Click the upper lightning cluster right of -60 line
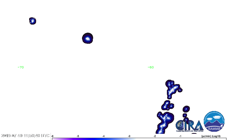This screenshot has width=227, height=140. pos(172,89)
